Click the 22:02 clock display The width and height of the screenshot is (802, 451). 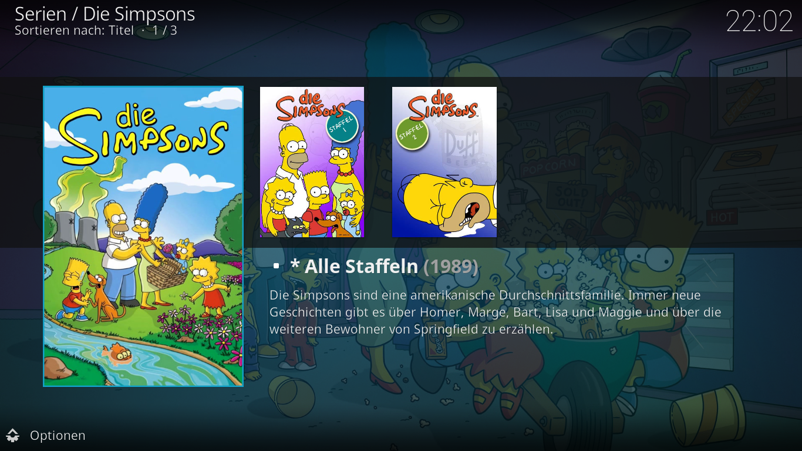pos(759,22)
